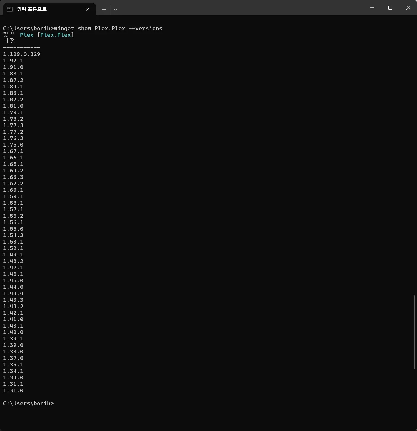Click version 1.84.1

click(13, 87)
